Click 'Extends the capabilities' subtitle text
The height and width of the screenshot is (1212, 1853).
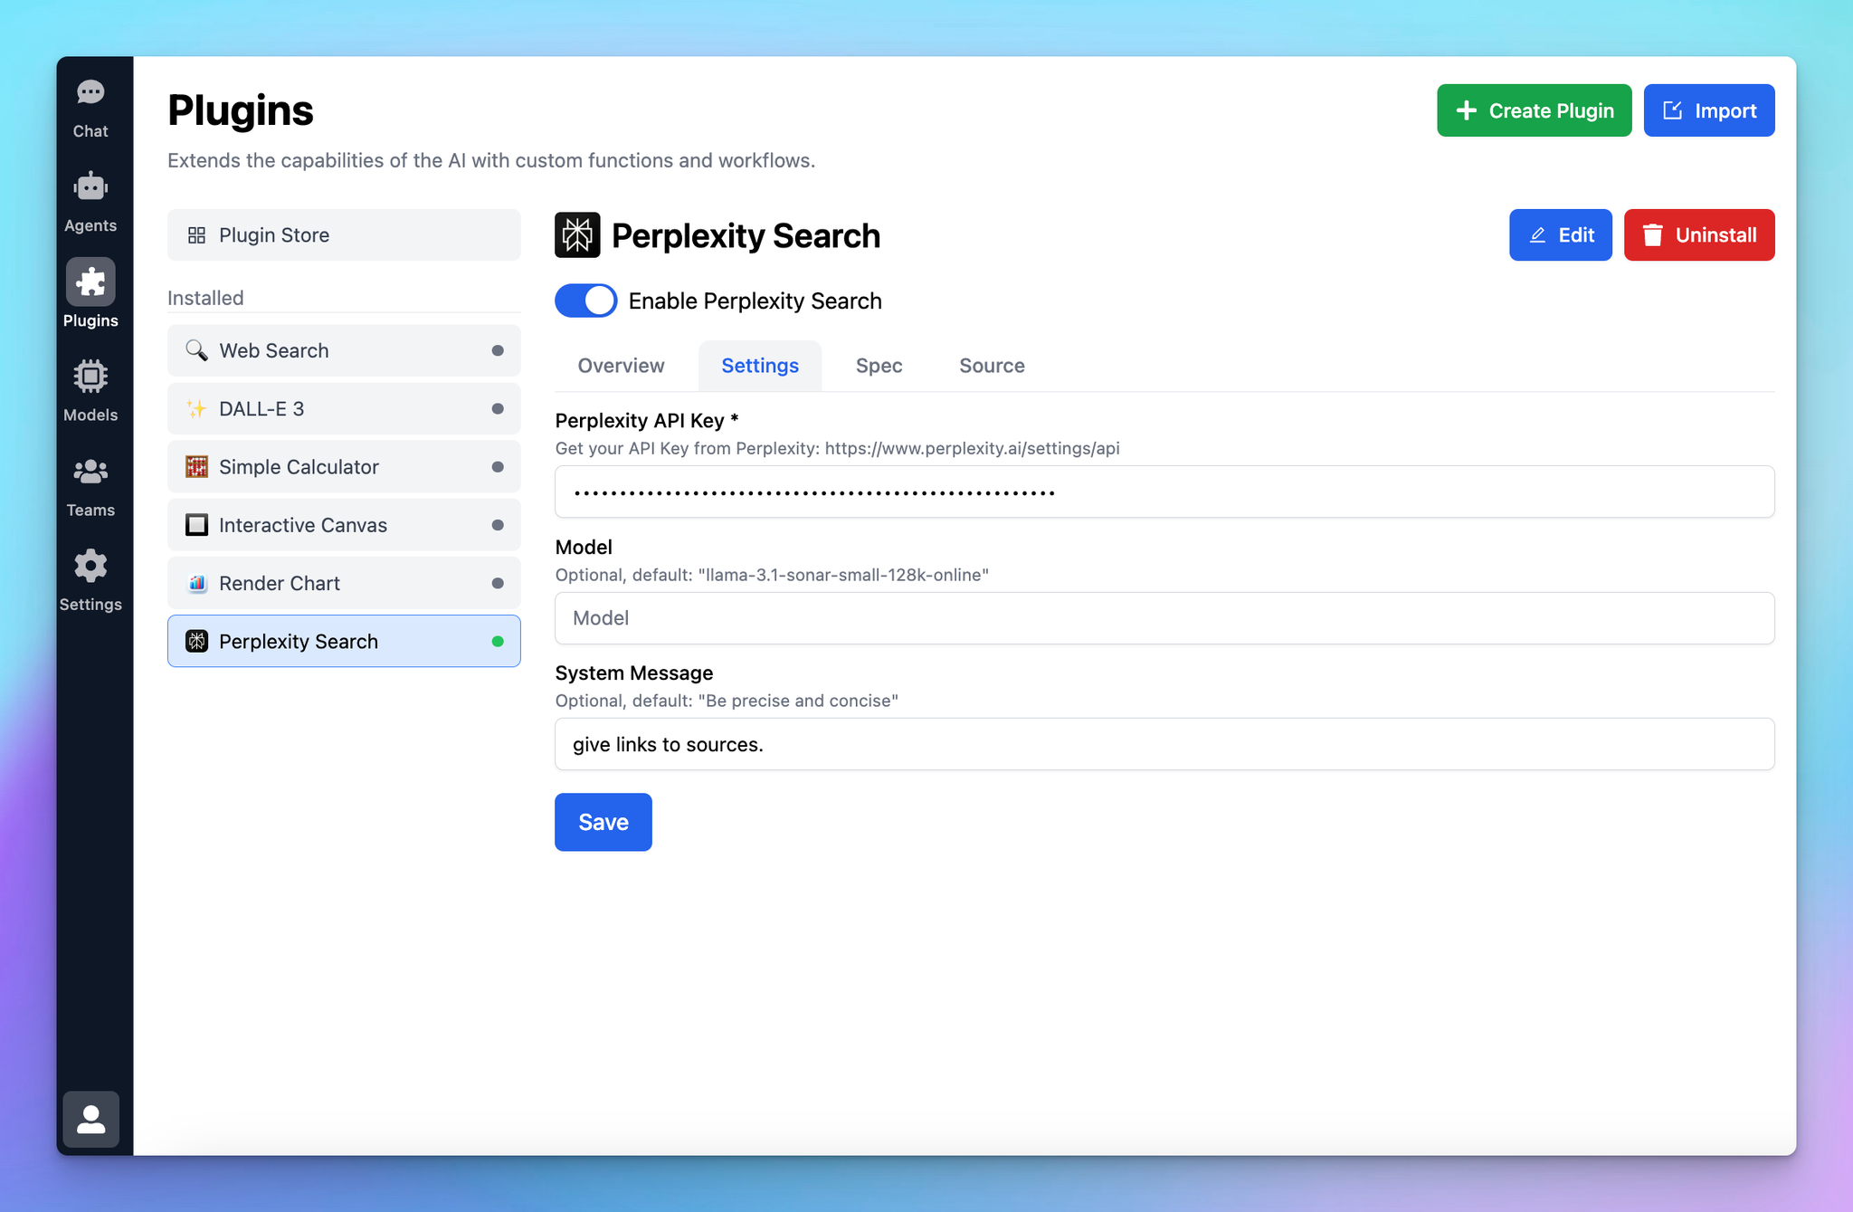491,160
